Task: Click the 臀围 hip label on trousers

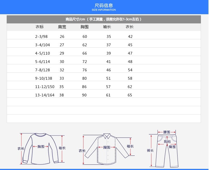Action: tap(172, 147)
